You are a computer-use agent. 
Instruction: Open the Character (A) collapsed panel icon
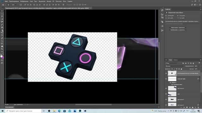tap(162, 26)
